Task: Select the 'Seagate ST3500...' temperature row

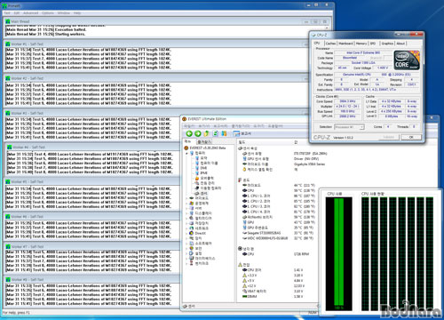Action: point(279,233)
